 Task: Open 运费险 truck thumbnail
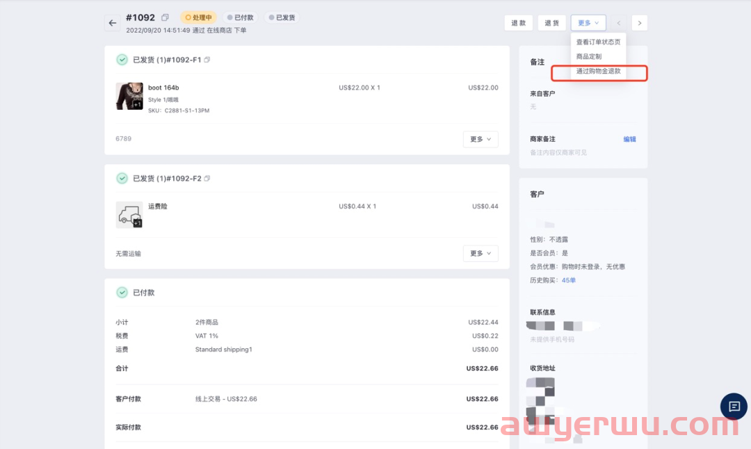(129, 215)
